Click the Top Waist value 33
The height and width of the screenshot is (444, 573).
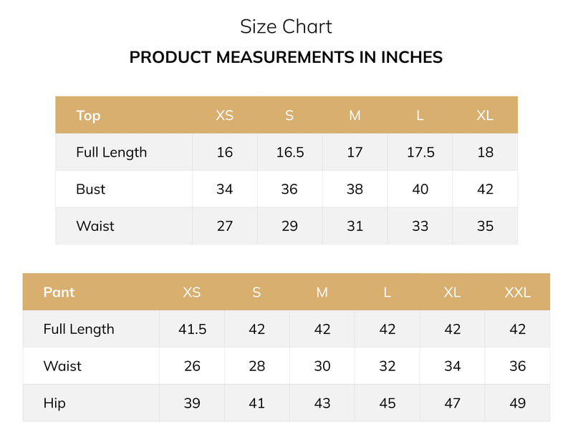pos(420,226)
